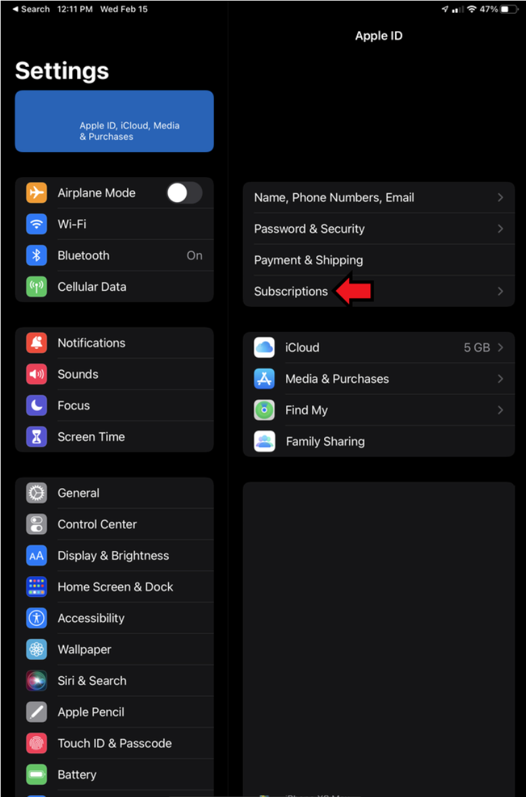Expand the Subscriptions row chevron

[500, 291]
